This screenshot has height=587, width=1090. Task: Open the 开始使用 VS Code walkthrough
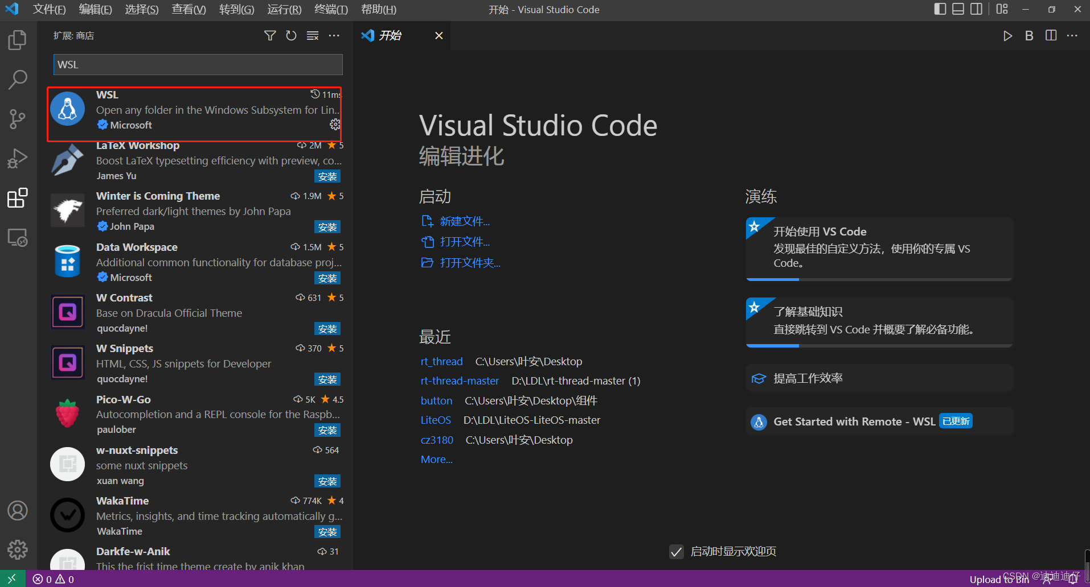click(879, 249)
